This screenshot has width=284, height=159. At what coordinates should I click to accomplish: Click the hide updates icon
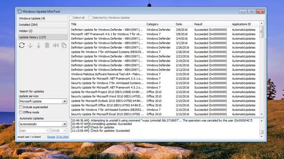(x=55, y=45)
